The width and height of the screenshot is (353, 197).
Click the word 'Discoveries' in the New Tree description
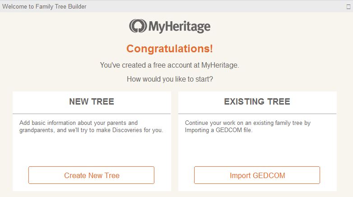[131, 130]
